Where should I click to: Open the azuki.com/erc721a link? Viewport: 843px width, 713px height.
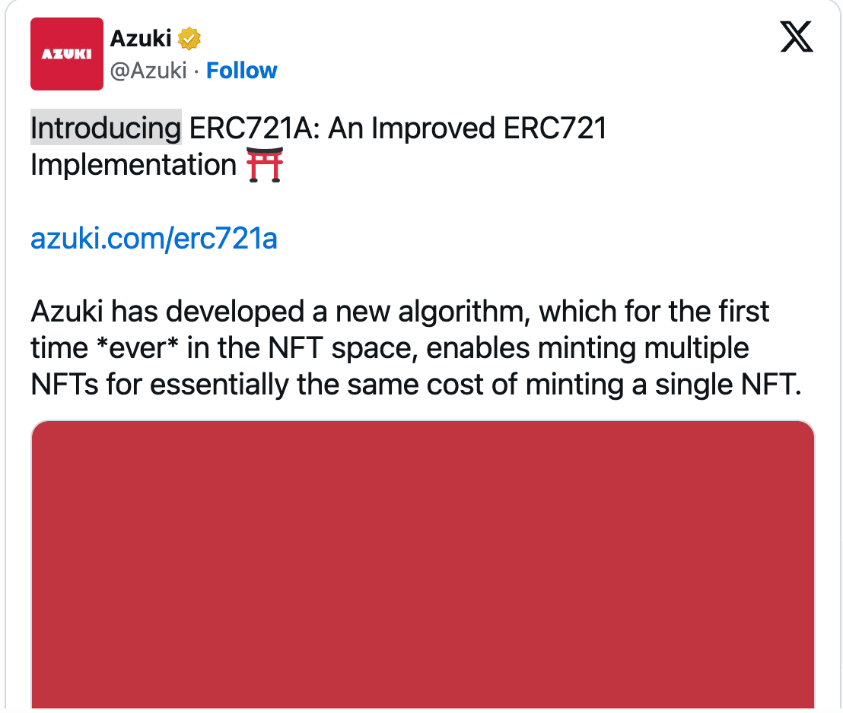tap(153, 239)
